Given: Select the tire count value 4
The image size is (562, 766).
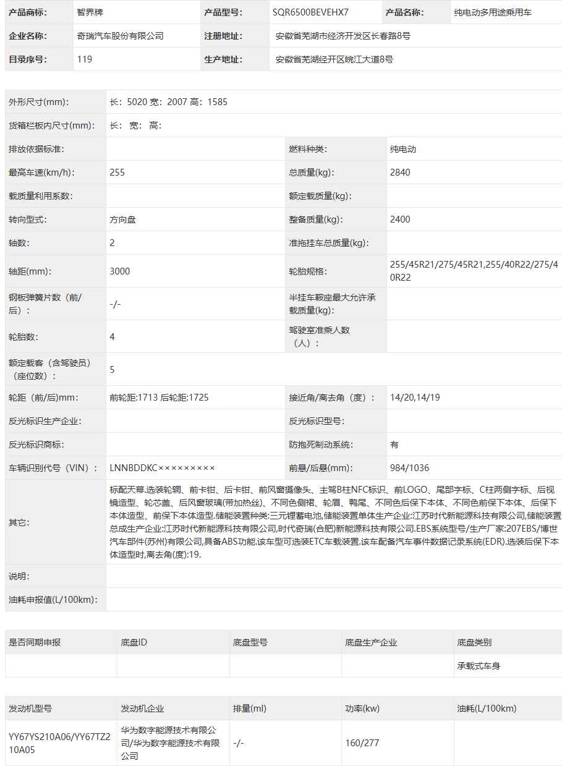Looking at the screenshot, I should tap(112, 337).
